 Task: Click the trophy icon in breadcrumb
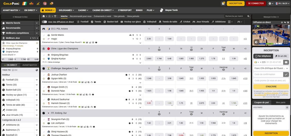coord(55,16)
